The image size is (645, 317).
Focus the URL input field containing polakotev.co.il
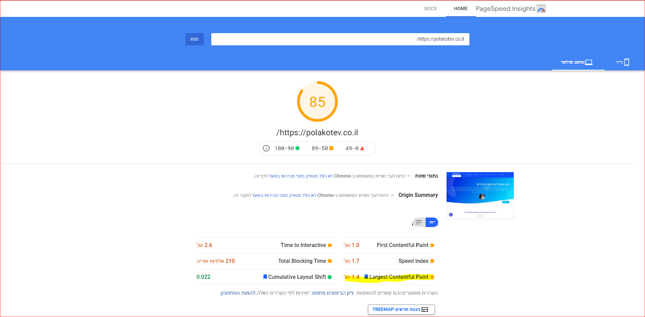(340, 39)
